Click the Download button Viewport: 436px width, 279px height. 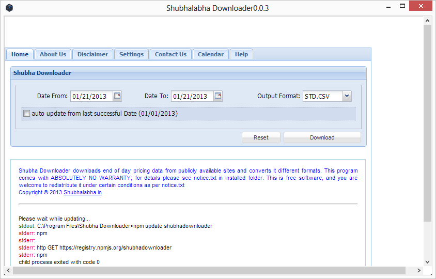point(322,137)
